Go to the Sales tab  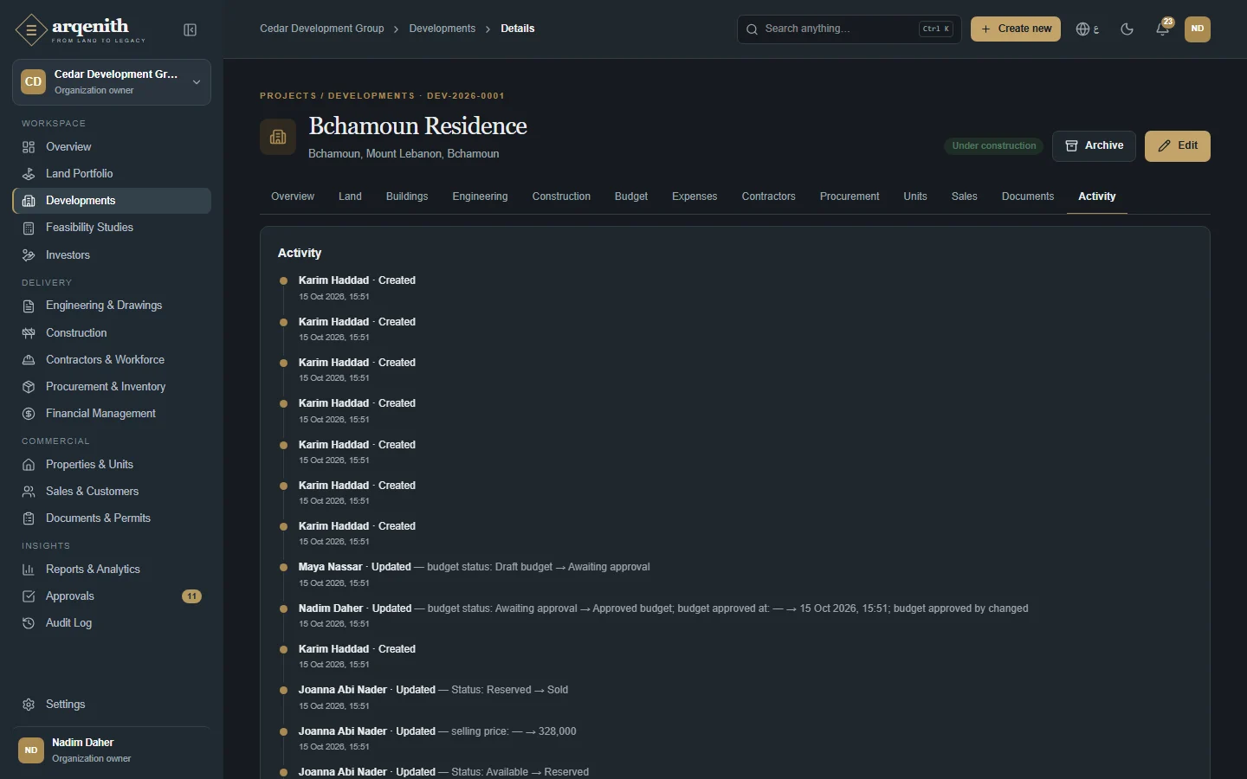(x=964, y=196)
